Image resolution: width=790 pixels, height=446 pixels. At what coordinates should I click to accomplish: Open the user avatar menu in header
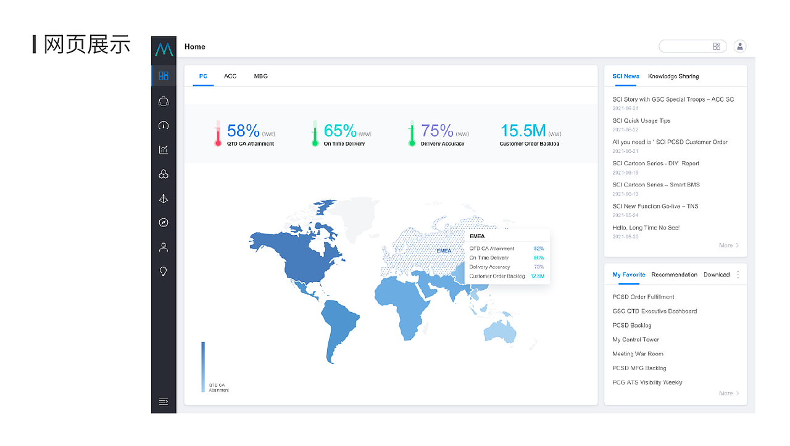point(740,46)
